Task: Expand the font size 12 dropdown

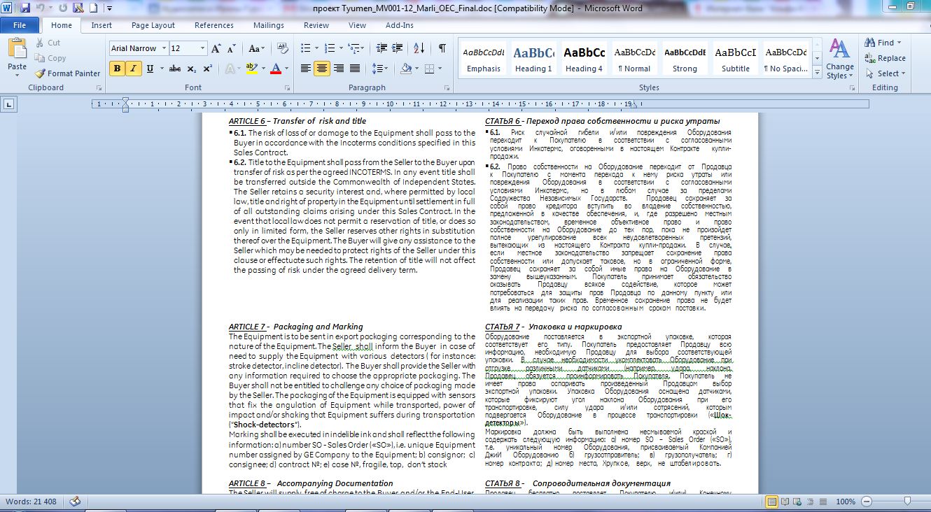Action: 203,48
